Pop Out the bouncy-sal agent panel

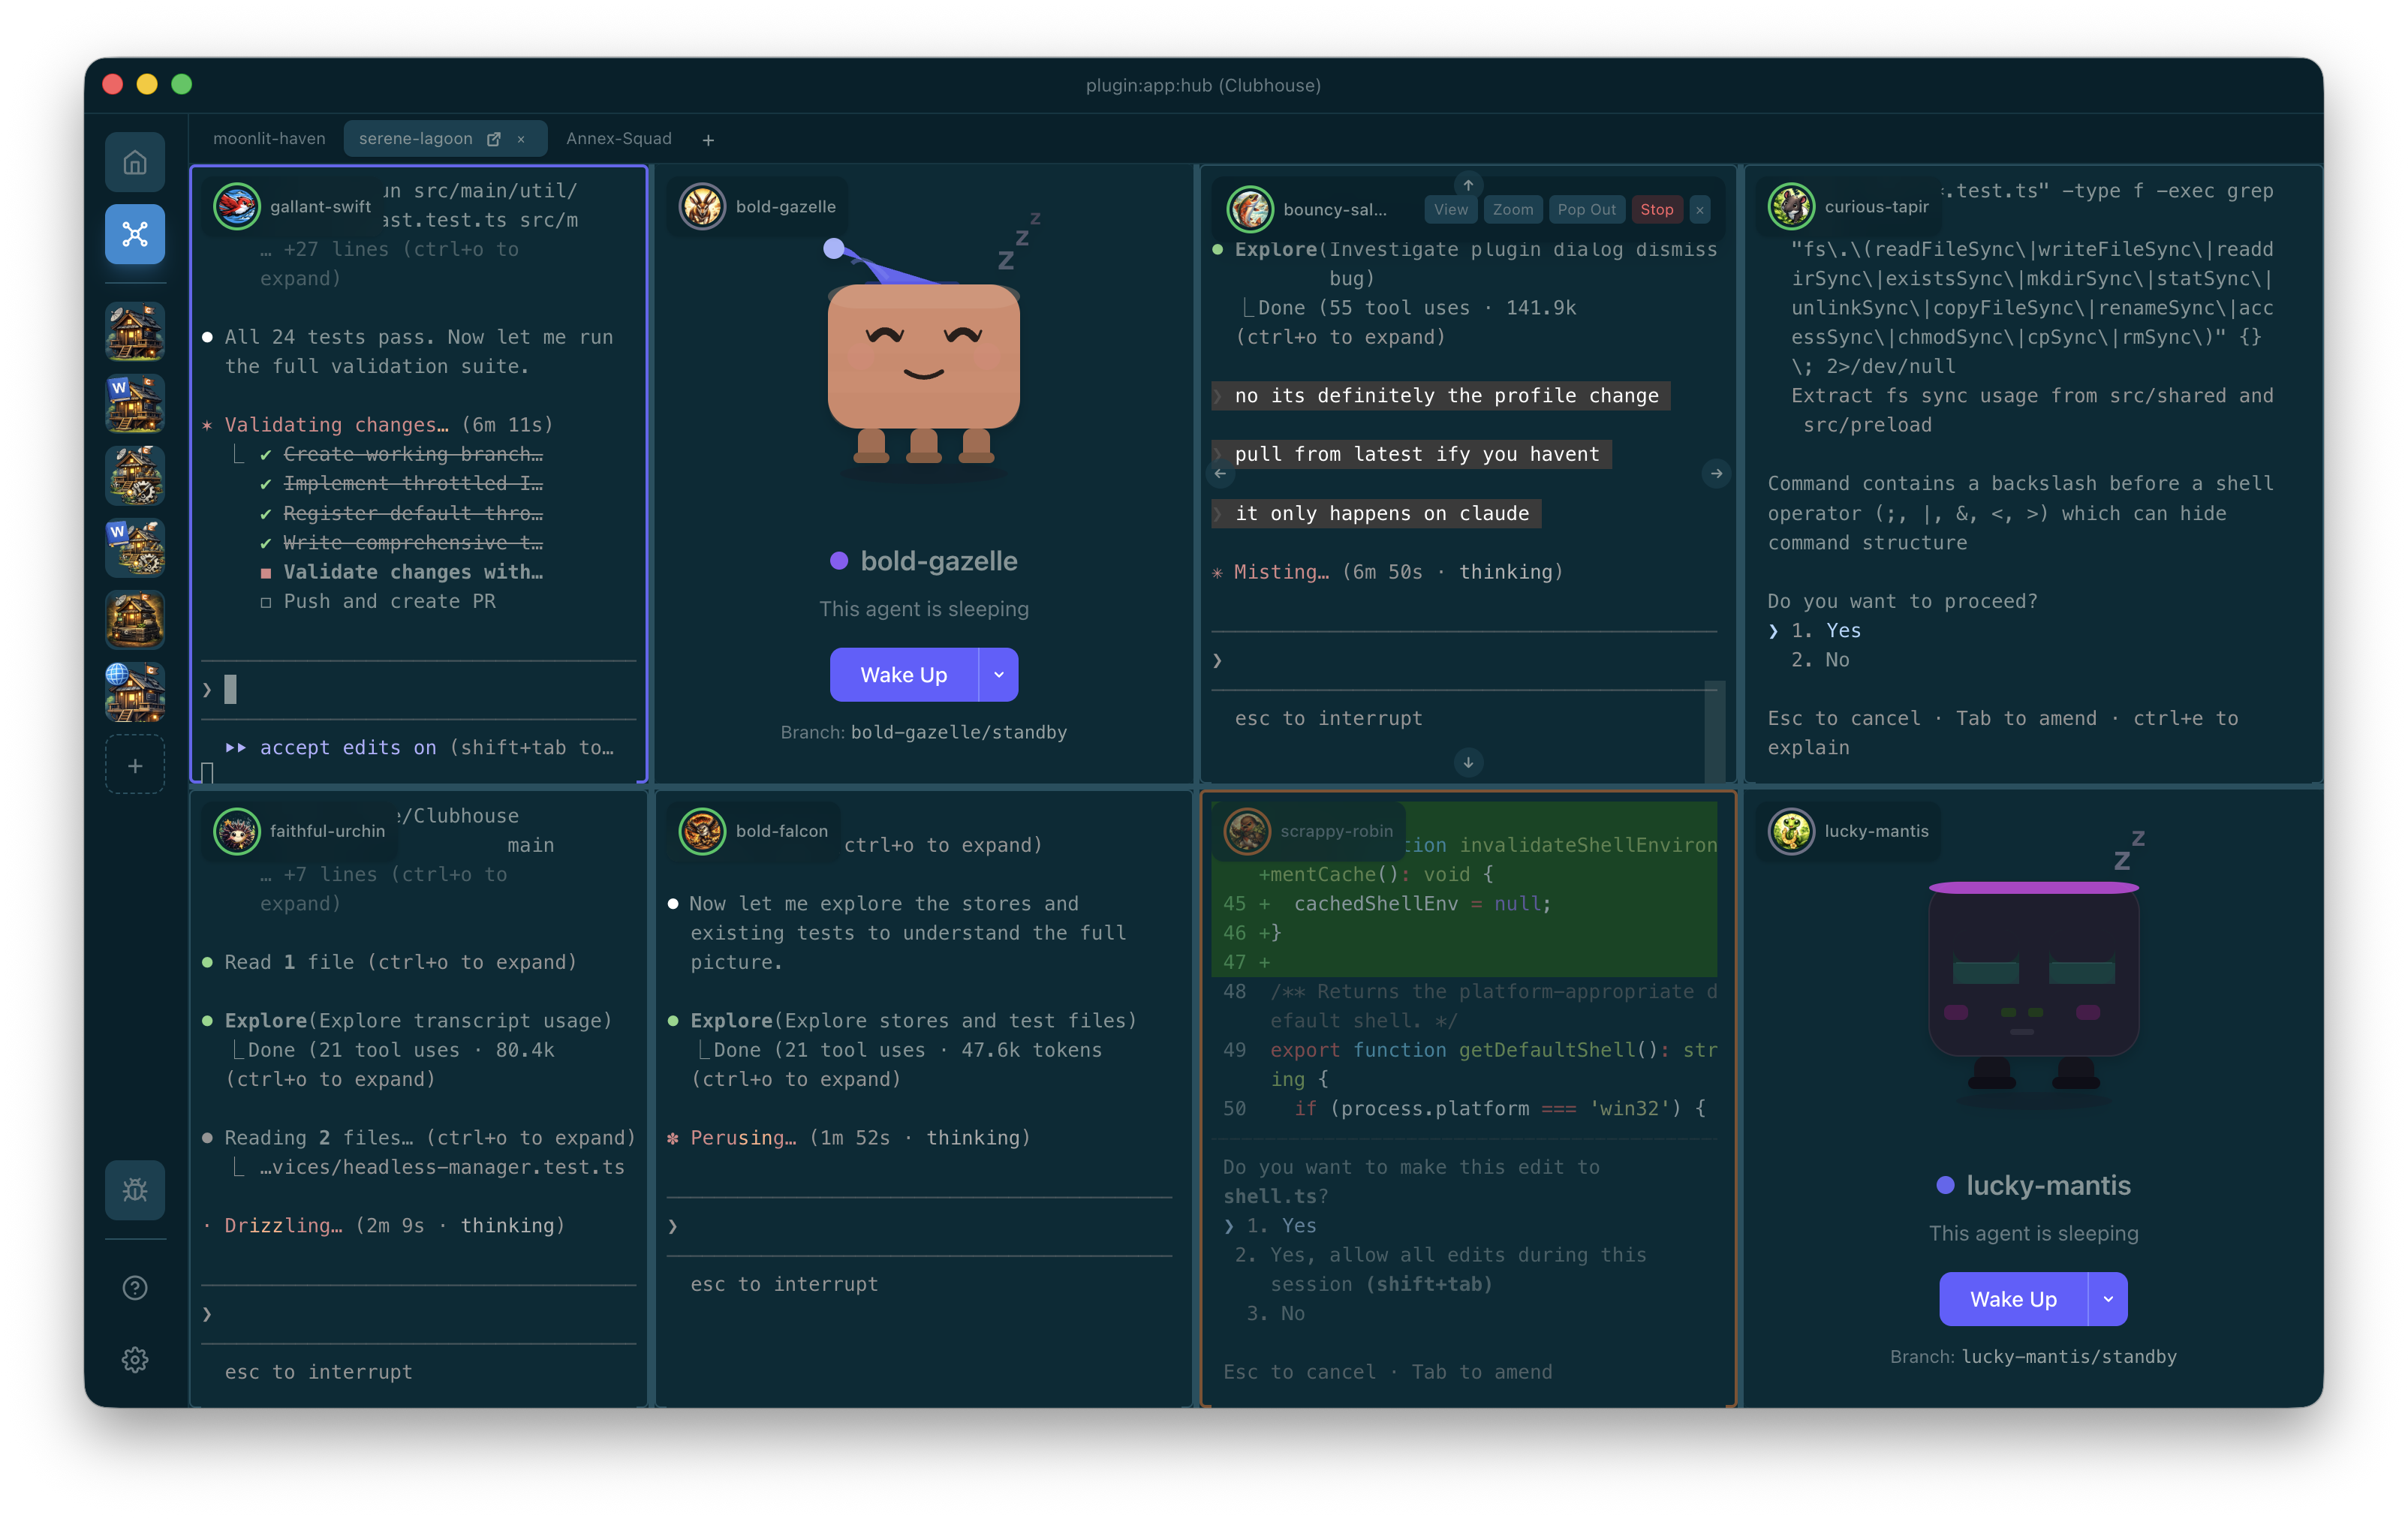click(x=1587, y=209)
